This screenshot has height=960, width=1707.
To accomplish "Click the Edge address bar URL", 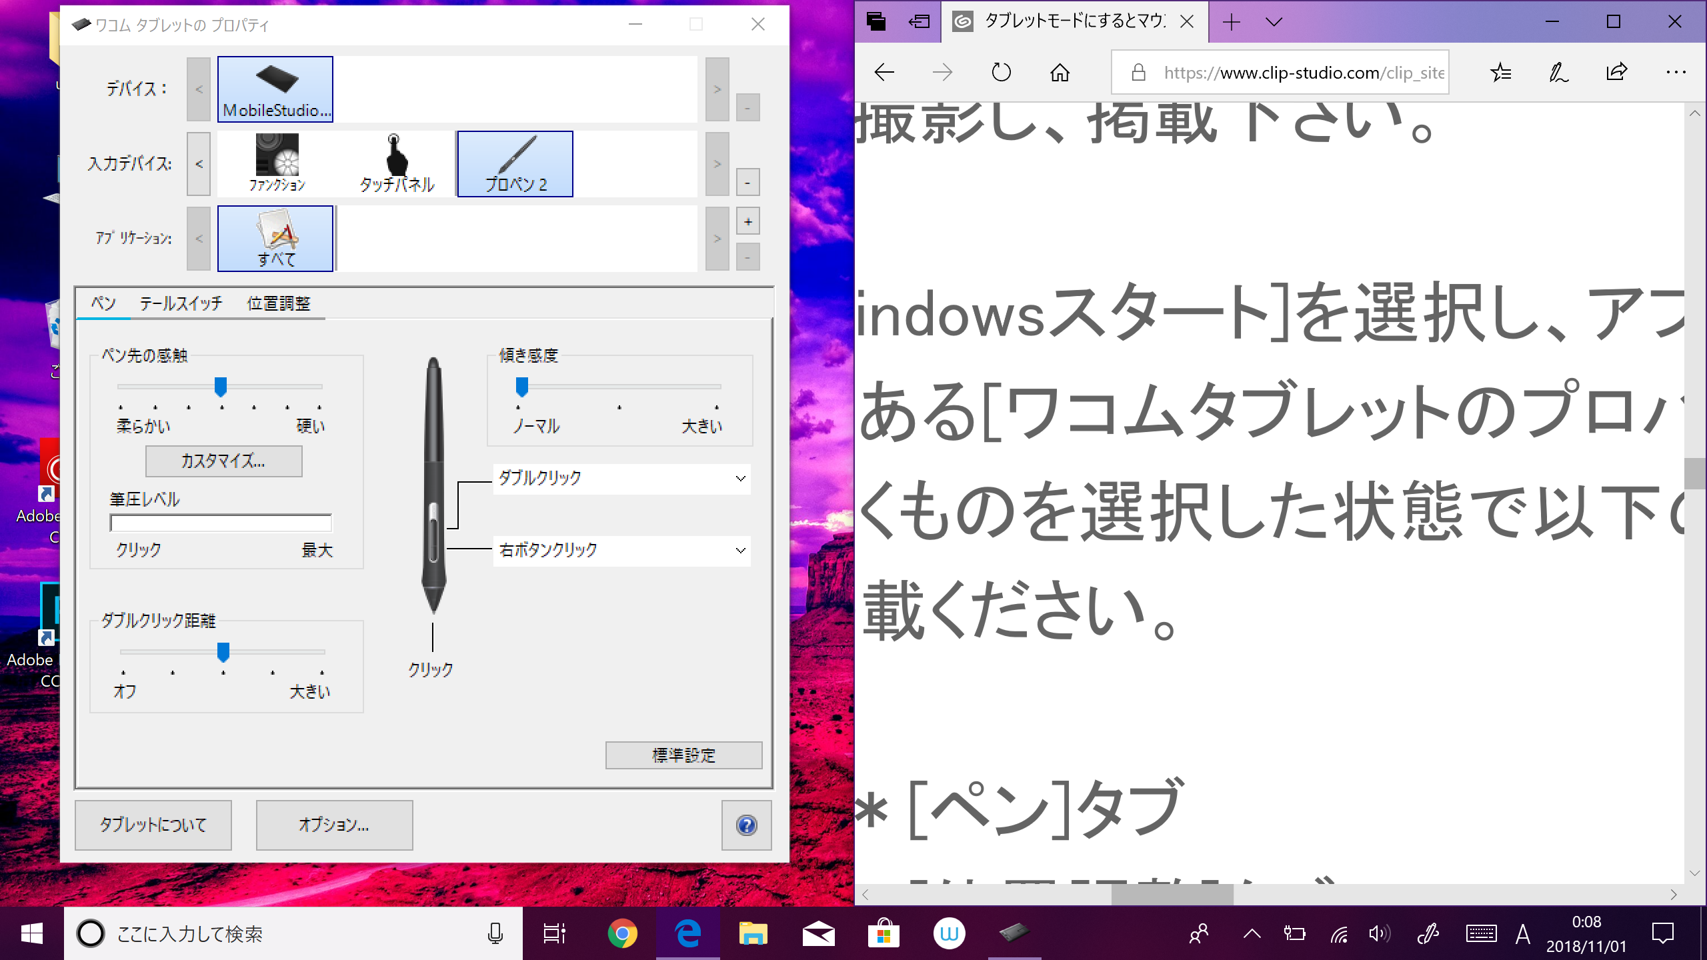I will pos(1303,72).
